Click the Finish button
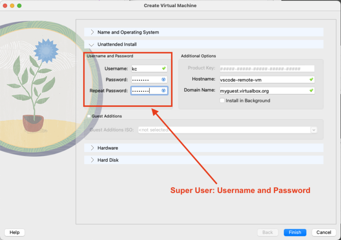This screenshot has height=240, width=341. [294, 232]
